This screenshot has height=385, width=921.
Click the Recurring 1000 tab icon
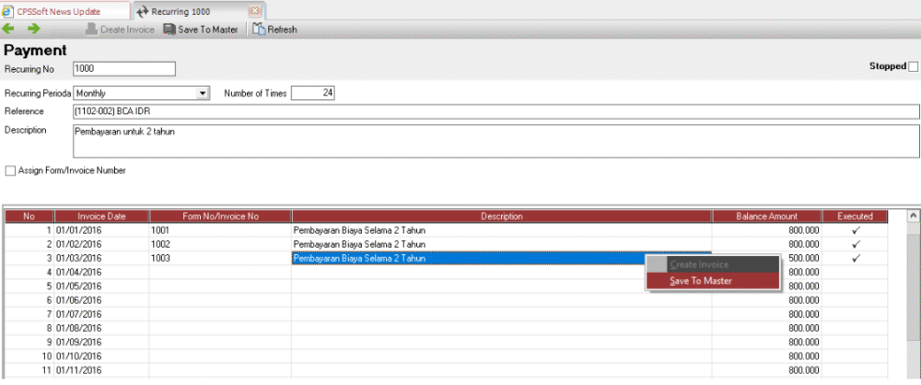click(x=142, y=11)
